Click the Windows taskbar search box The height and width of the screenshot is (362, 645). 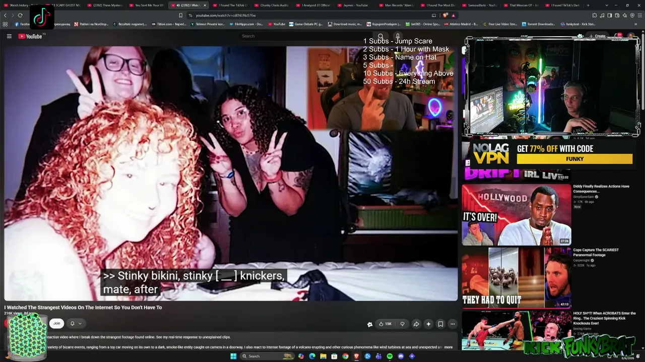(x=267, y=356)
